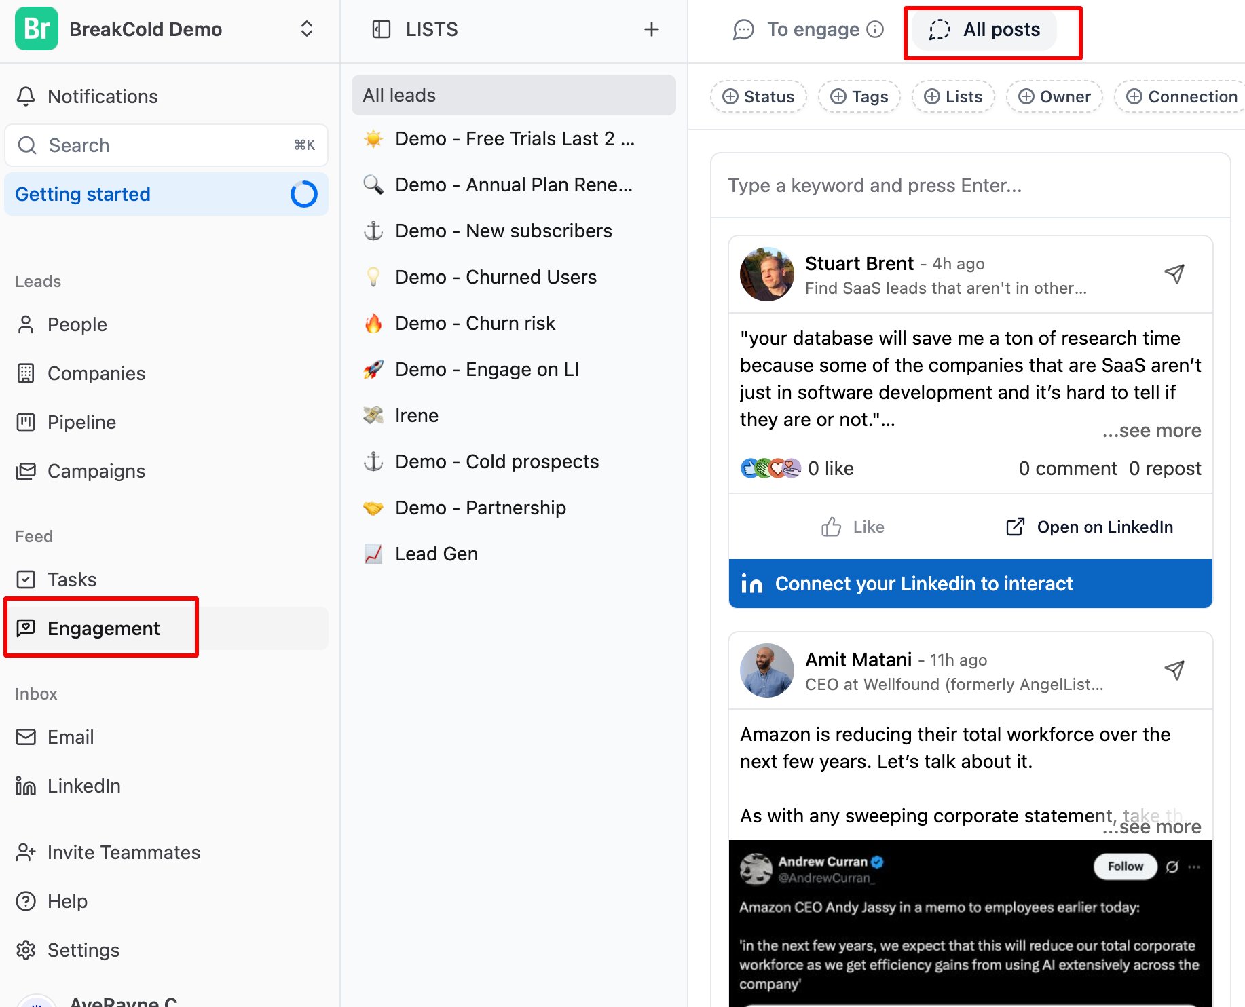Click reaction icons on Stuart Brent post
Screen dimensions: 1245x1007
coord(770,468)
